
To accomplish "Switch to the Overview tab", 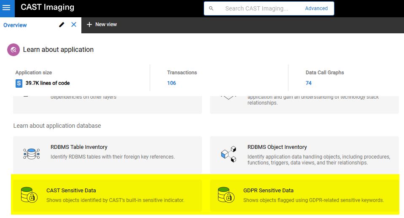I will click(15, 25).
